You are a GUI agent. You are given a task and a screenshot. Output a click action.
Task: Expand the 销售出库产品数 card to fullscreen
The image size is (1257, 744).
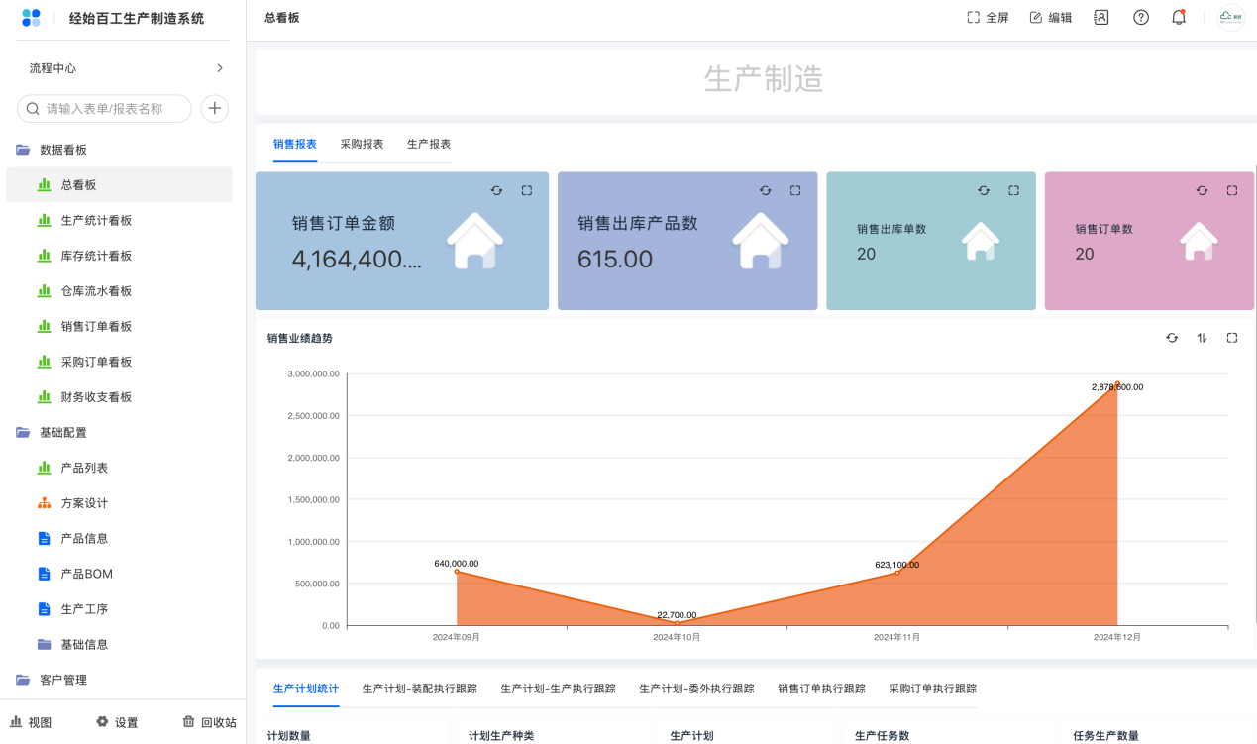(795, 190)
